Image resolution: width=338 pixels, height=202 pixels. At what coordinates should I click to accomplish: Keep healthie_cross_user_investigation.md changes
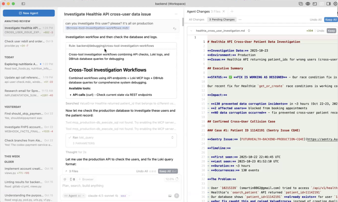coord(331,31)
